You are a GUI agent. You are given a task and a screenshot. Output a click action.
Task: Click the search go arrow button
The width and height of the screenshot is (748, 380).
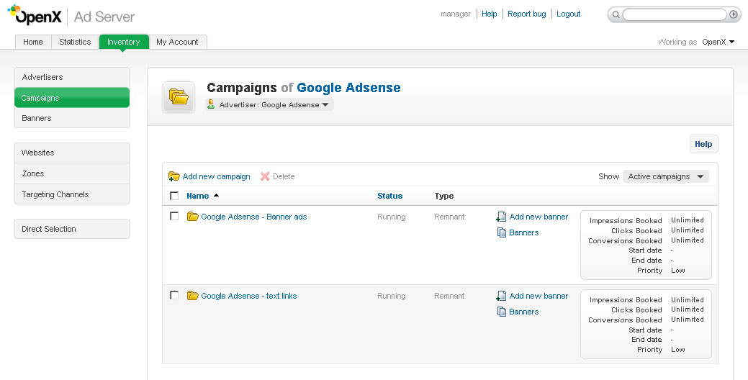(734, 15)
